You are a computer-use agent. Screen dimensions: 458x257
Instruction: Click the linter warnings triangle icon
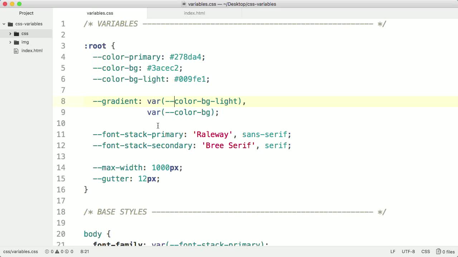[x=57, y=252]
